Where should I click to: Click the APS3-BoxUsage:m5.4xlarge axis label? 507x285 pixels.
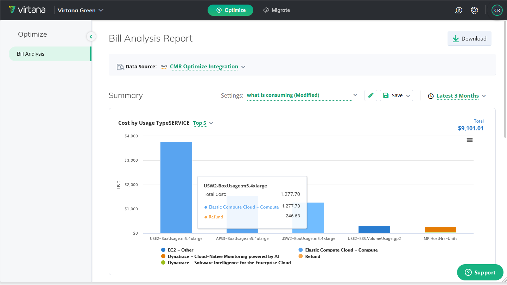click(x=242, y=238)
